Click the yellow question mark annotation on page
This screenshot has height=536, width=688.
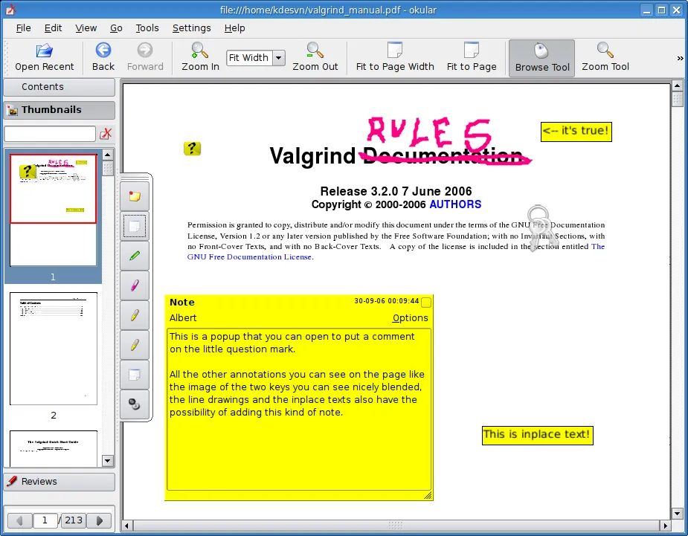click(x=192, y=149)
